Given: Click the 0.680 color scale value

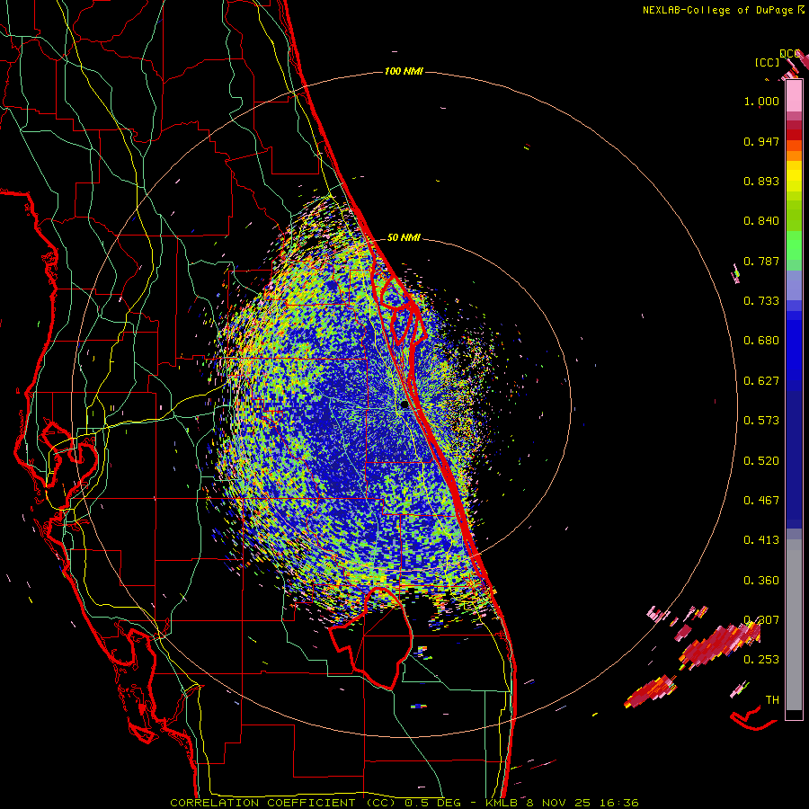Looking at the screenshot, I should pos(761,341).
